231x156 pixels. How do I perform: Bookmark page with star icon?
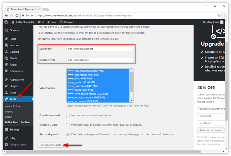219,15
